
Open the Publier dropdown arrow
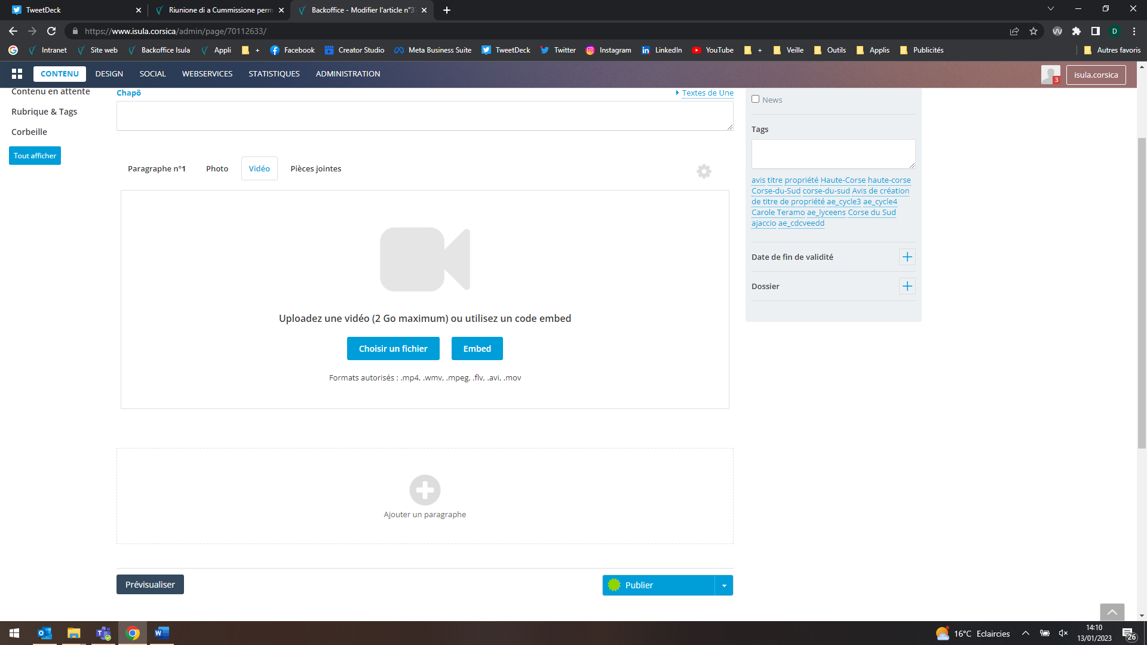click(x=724, y=585)
